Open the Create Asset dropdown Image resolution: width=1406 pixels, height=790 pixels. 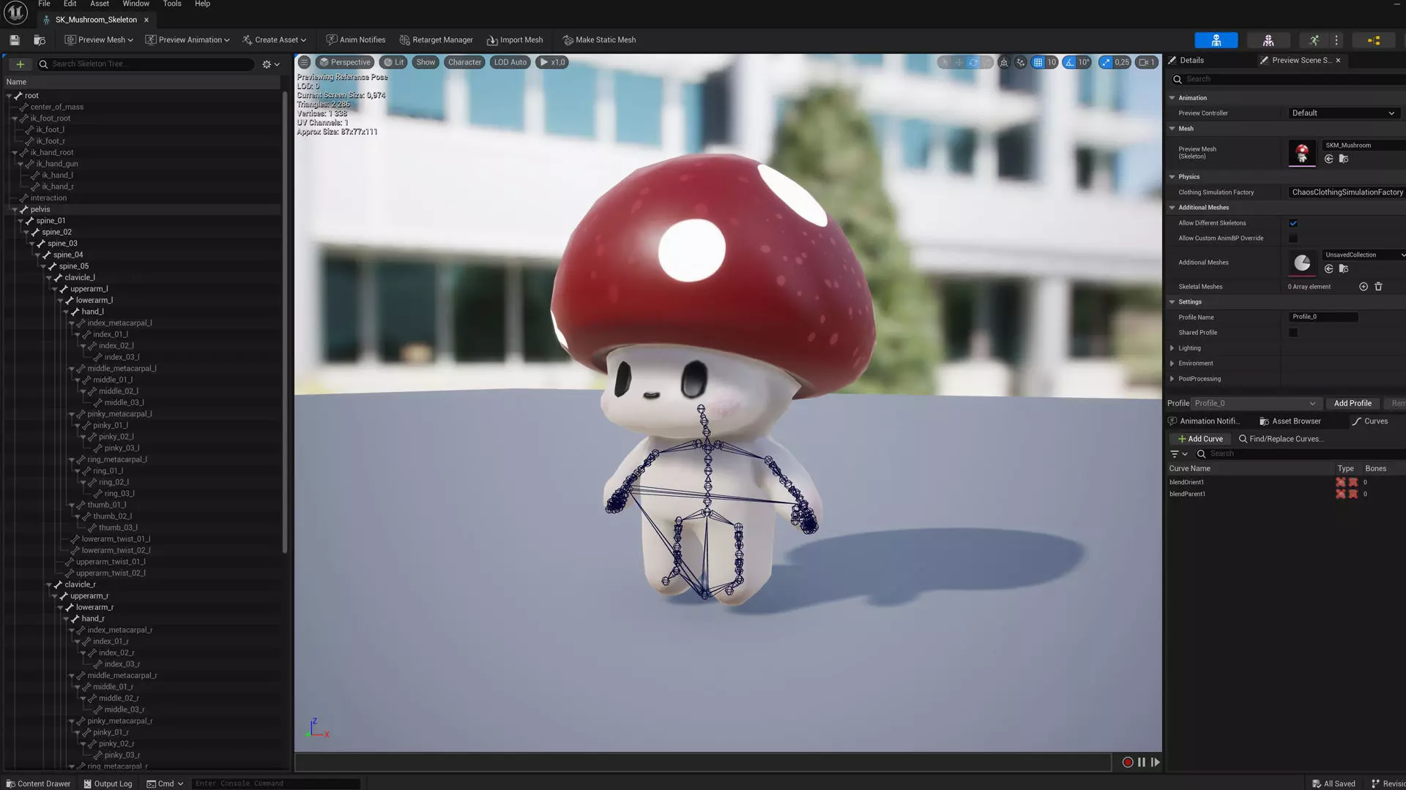click(x=275, y=40)
